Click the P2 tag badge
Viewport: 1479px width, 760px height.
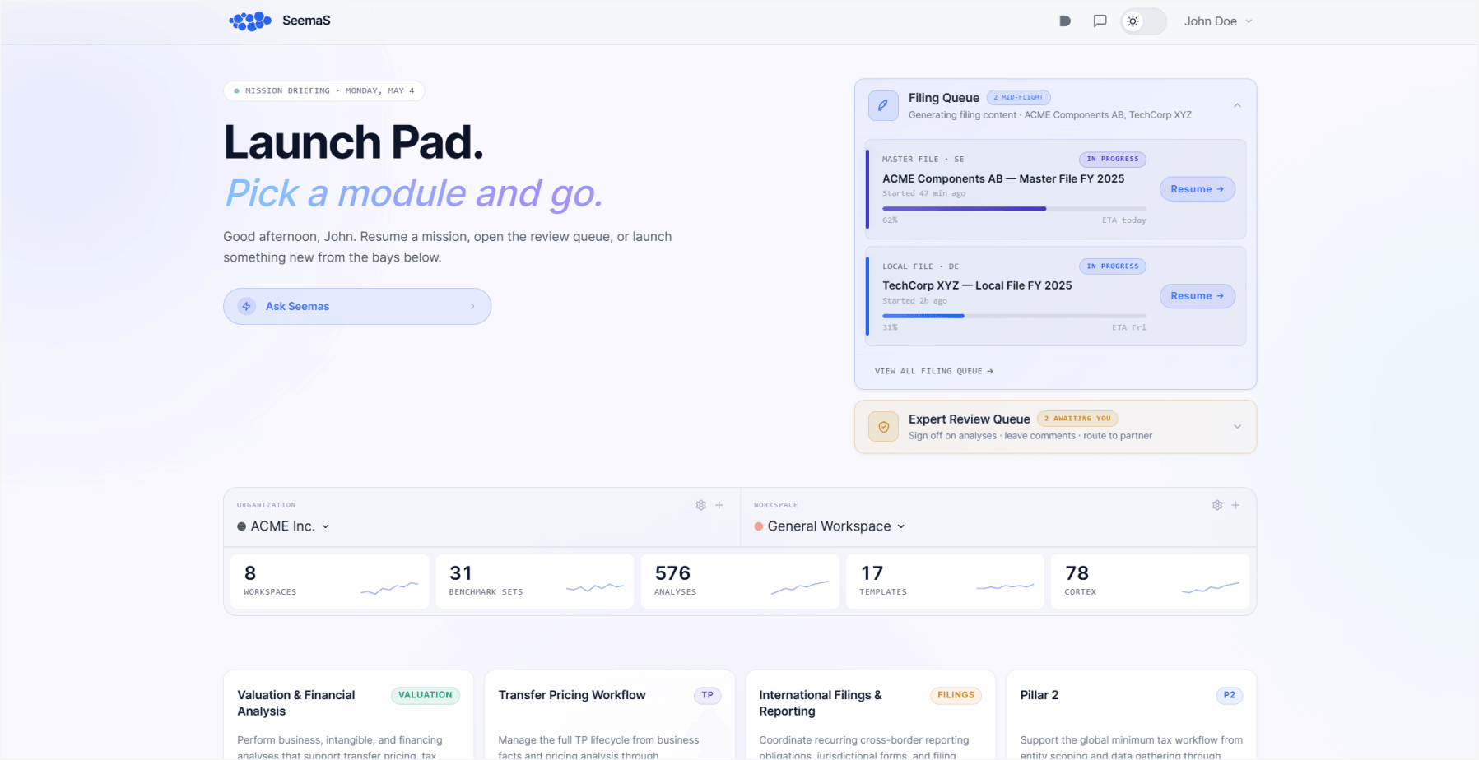[1229, 695]
